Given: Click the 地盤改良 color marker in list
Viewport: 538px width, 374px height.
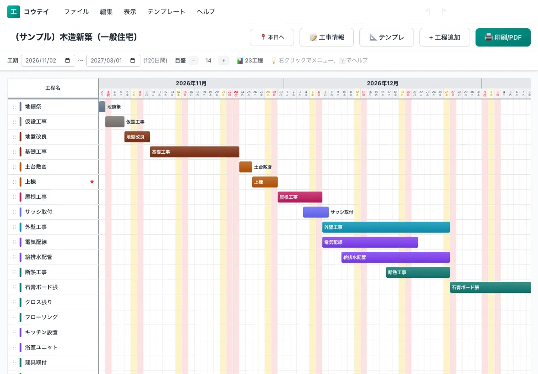Looking at the screenshot, I should pos(21,137).
